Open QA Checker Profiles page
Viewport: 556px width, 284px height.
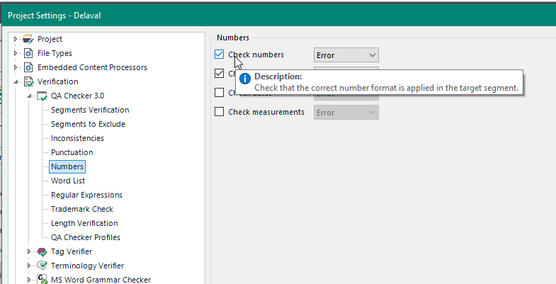pos(85,237)
